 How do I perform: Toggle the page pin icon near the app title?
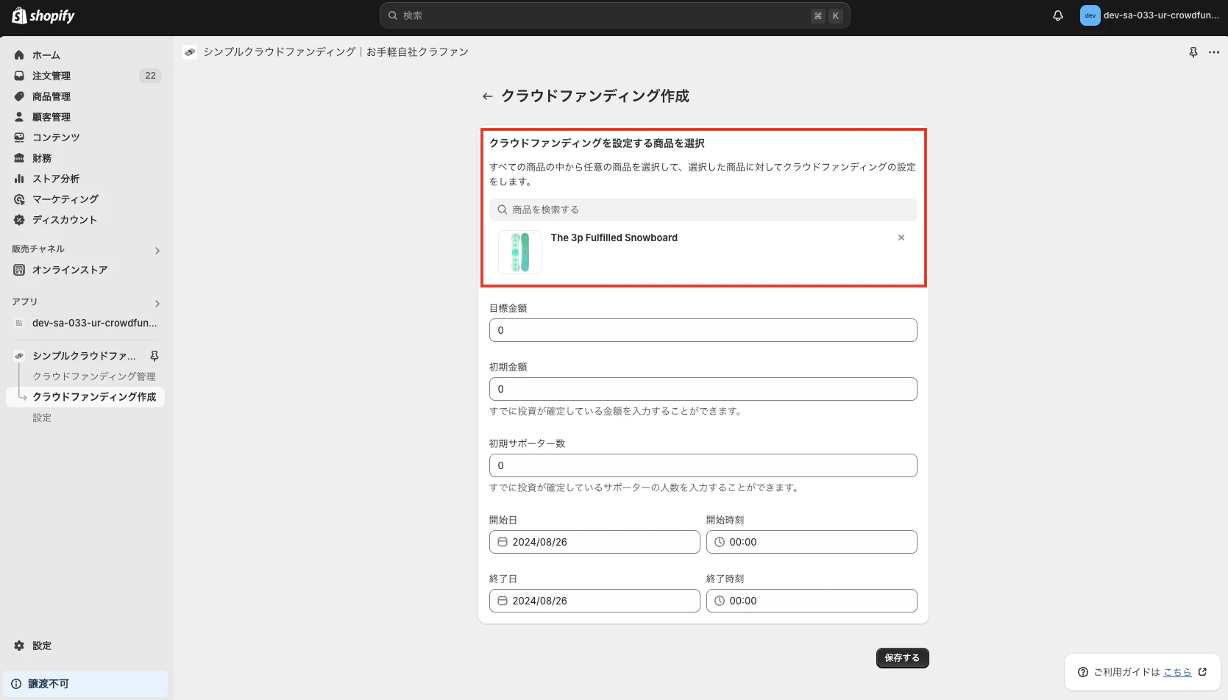click(1193, 51)
